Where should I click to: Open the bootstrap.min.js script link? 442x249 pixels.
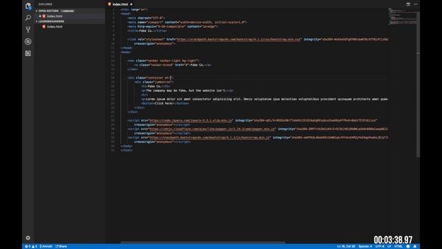209,138
